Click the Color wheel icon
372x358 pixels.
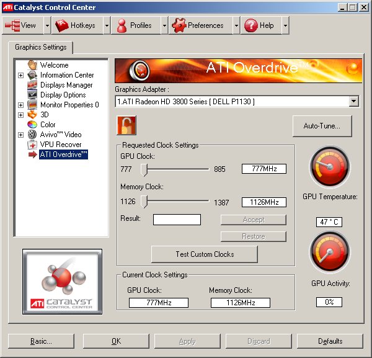[32, 124]
